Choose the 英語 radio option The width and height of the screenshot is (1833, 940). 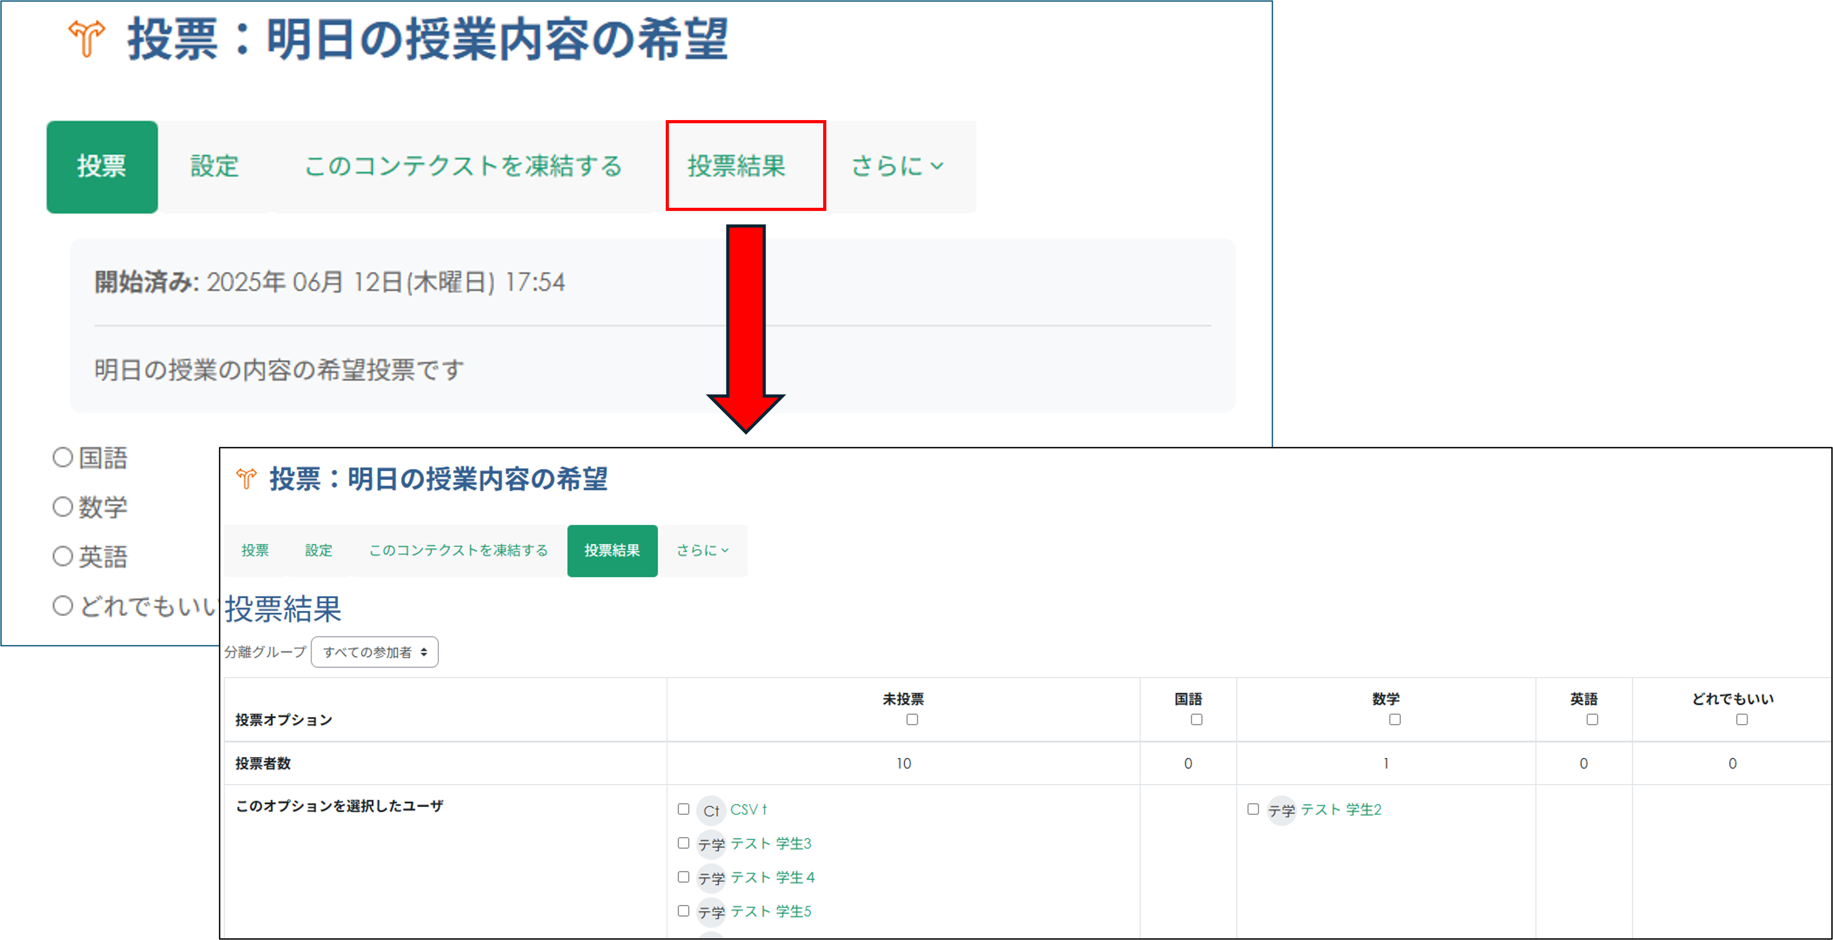(x=63, y=556)
